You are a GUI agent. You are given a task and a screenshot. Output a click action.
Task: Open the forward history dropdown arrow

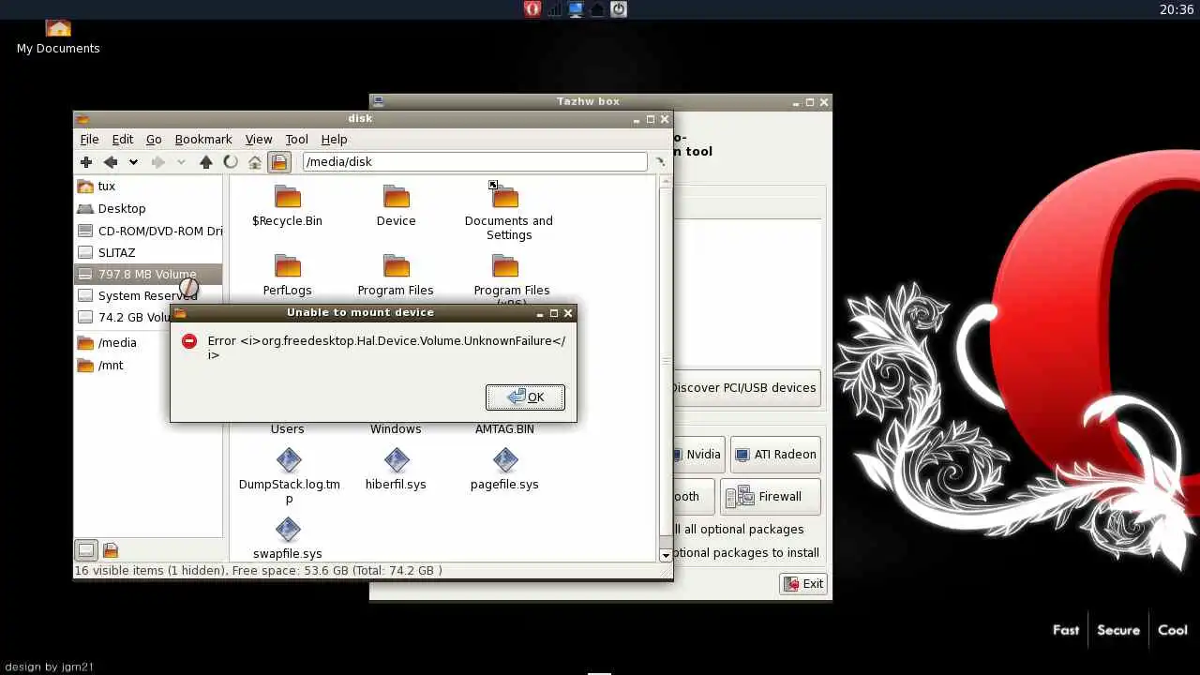point(181,162)
